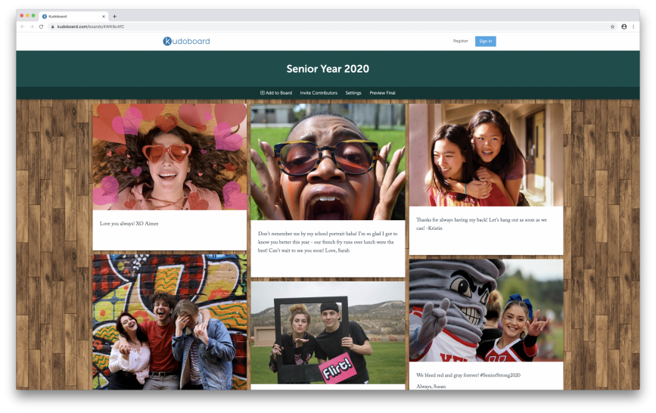Click the Kudoboard logo
Screen dimensions: 656x413
(x=186, y=41)
